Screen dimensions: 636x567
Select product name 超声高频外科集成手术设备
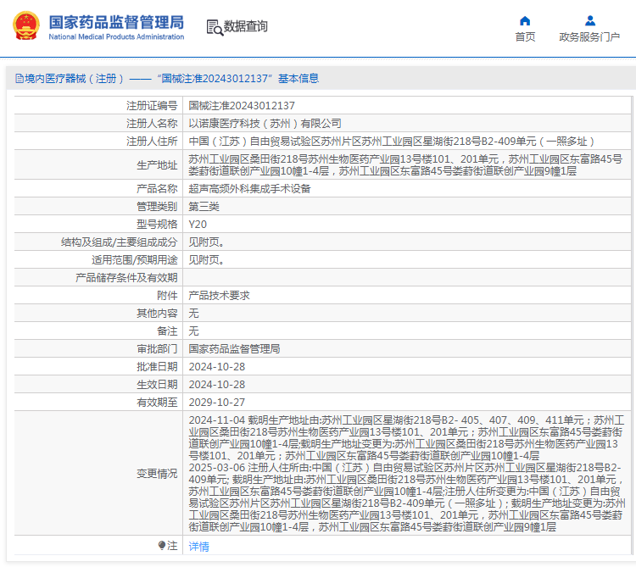point(249,189)
